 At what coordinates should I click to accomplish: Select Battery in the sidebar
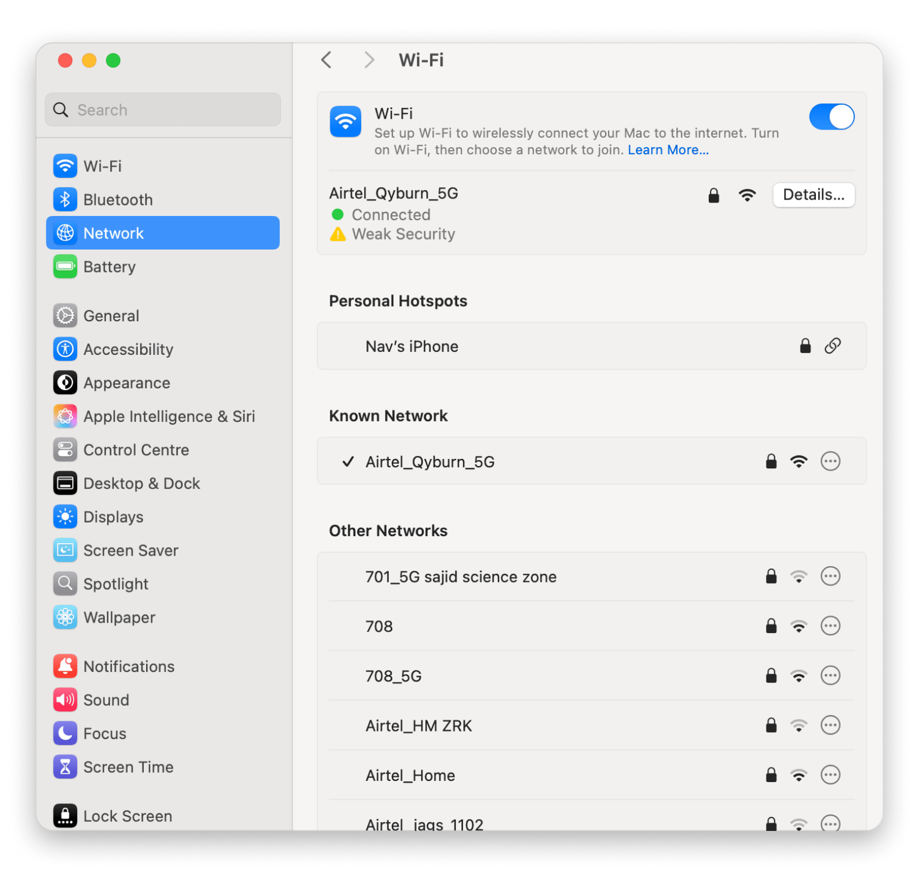(x=110, y=267)
